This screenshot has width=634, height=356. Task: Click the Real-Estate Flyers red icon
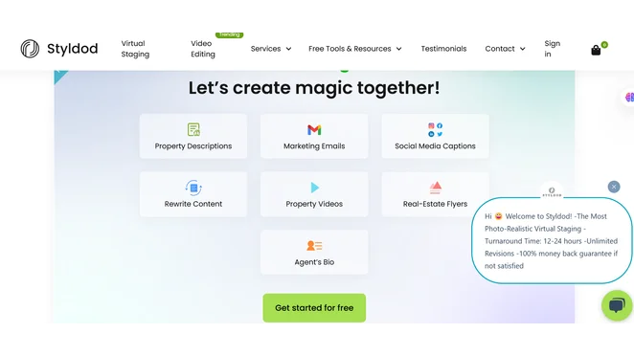(x=436, y=188)
